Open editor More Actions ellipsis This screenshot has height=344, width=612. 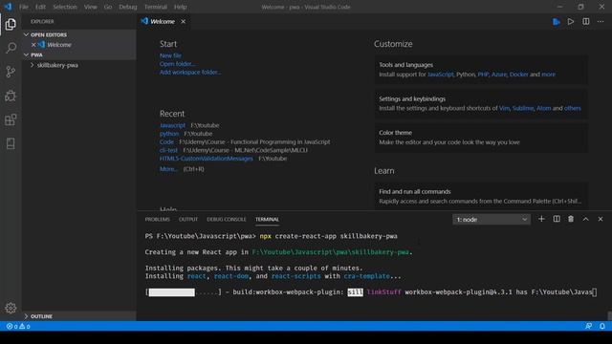point(601,21)
